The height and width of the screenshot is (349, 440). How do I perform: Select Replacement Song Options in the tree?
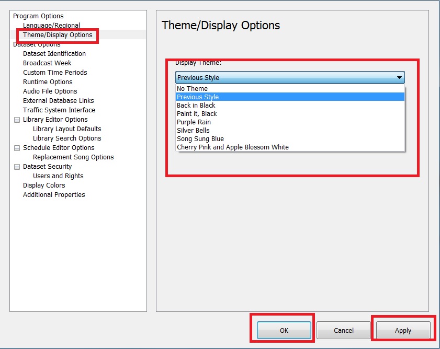tap(73, 157)
